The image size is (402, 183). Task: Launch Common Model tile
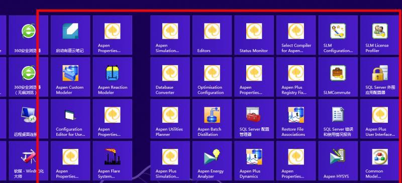coord(380,161)
